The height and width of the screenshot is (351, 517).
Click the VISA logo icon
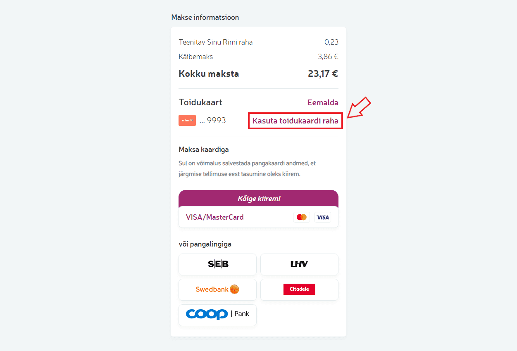point(323,217)
